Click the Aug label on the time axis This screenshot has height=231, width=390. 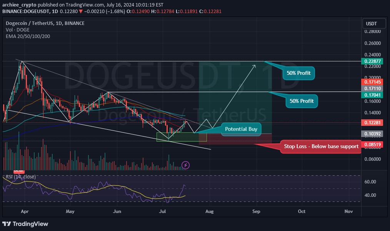click(x=210, y=211)
